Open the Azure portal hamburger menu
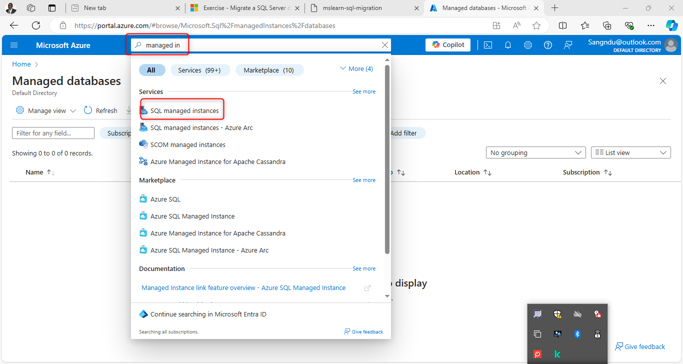Viewport: 683px width, 364px height. [14, 45]
